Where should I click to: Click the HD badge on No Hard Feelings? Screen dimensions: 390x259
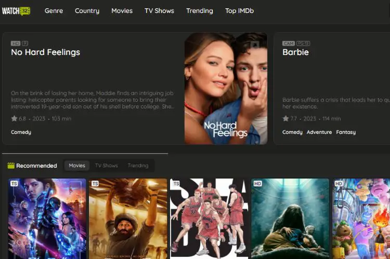coord(16,44)
